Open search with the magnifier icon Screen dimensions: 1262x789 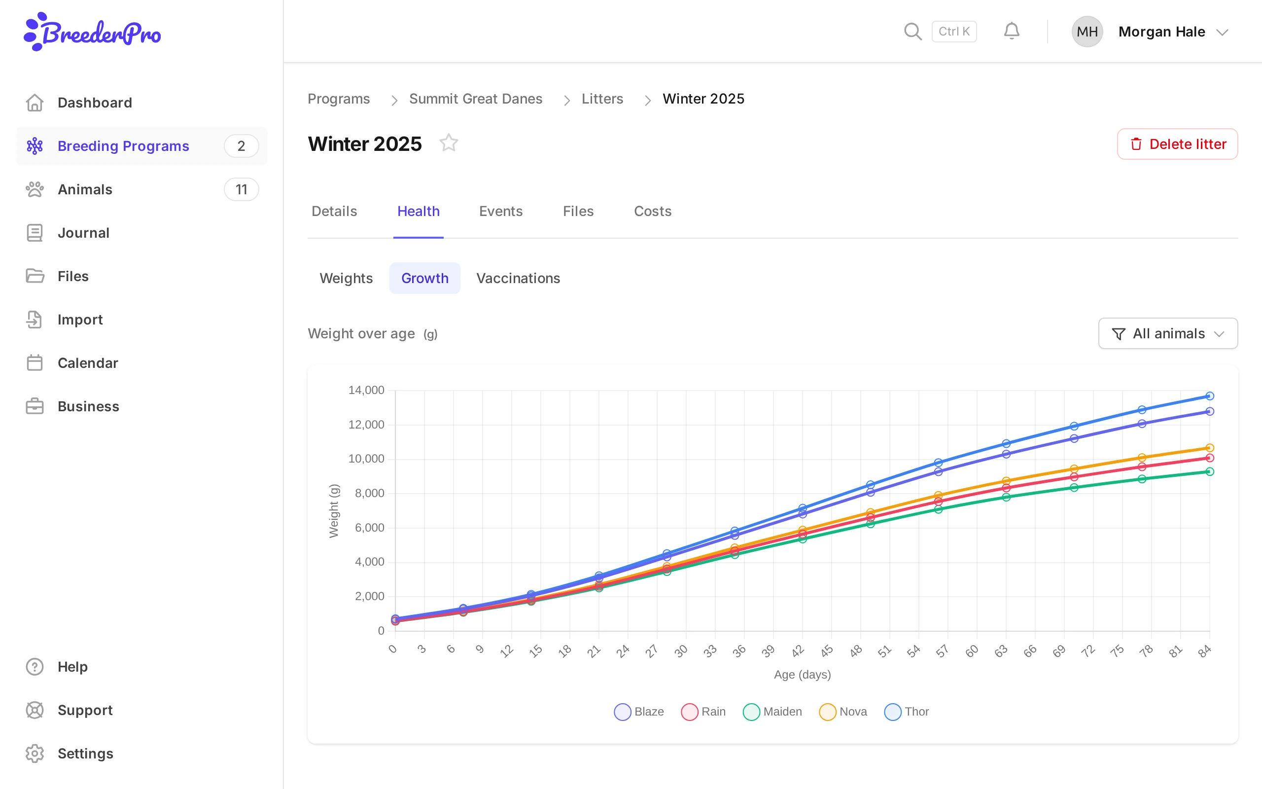pyautogui.click(x=912, y=31)
